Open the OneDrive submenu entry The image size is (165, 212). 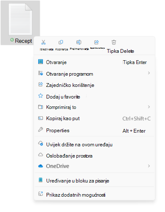pos(94,166)
